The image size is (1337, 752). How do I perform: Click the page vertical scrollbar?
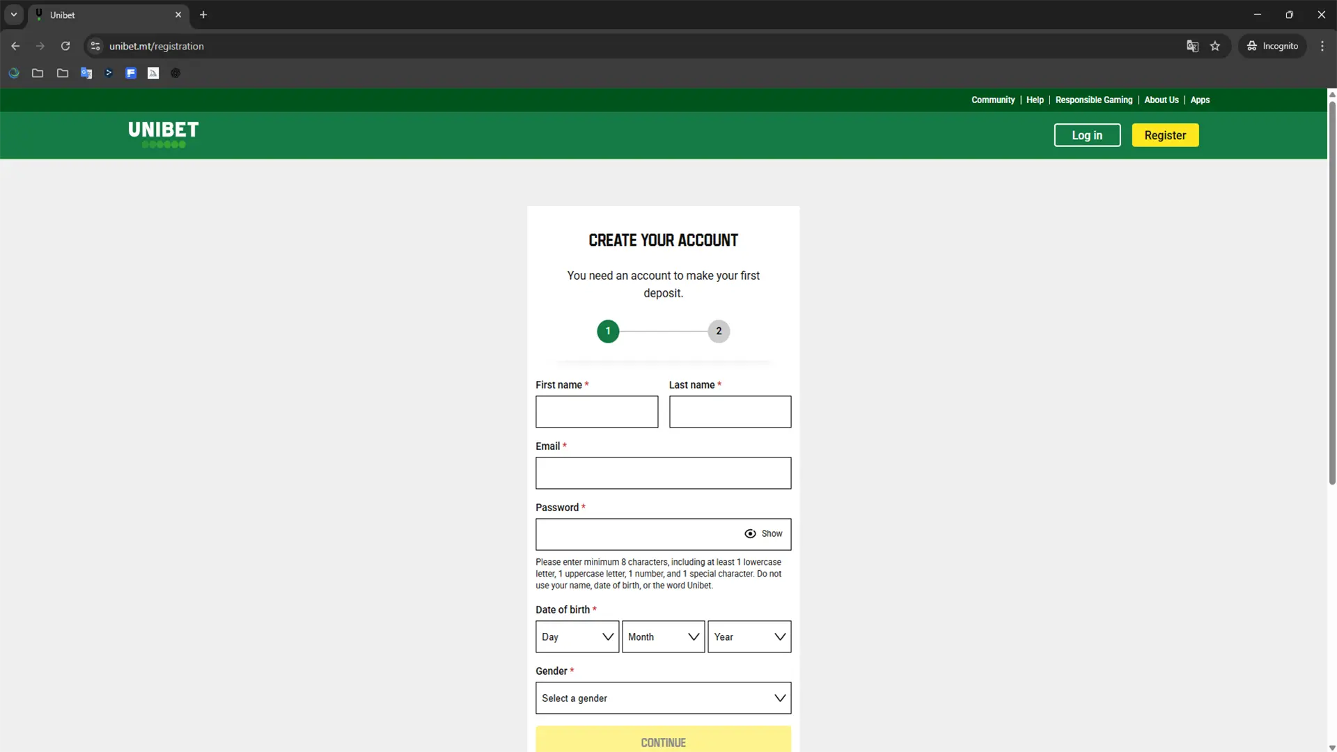(1331, 292)
